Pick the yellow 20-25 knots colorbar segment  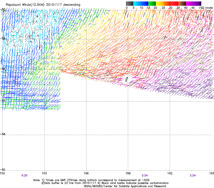click(160, 3)
